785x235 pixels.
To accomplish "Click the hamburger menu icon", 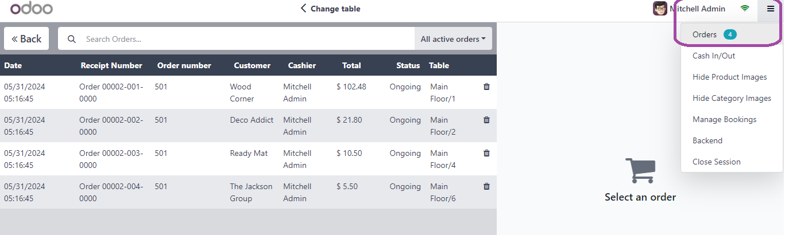I will tap(771, 9).
